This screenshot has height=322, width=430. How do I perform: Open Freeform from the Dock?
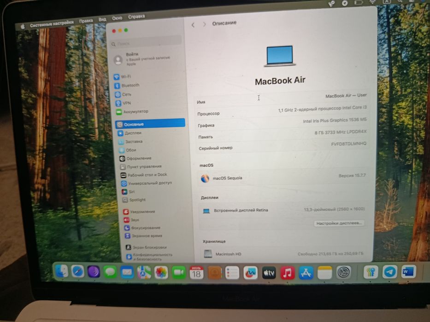pos(250,273)
